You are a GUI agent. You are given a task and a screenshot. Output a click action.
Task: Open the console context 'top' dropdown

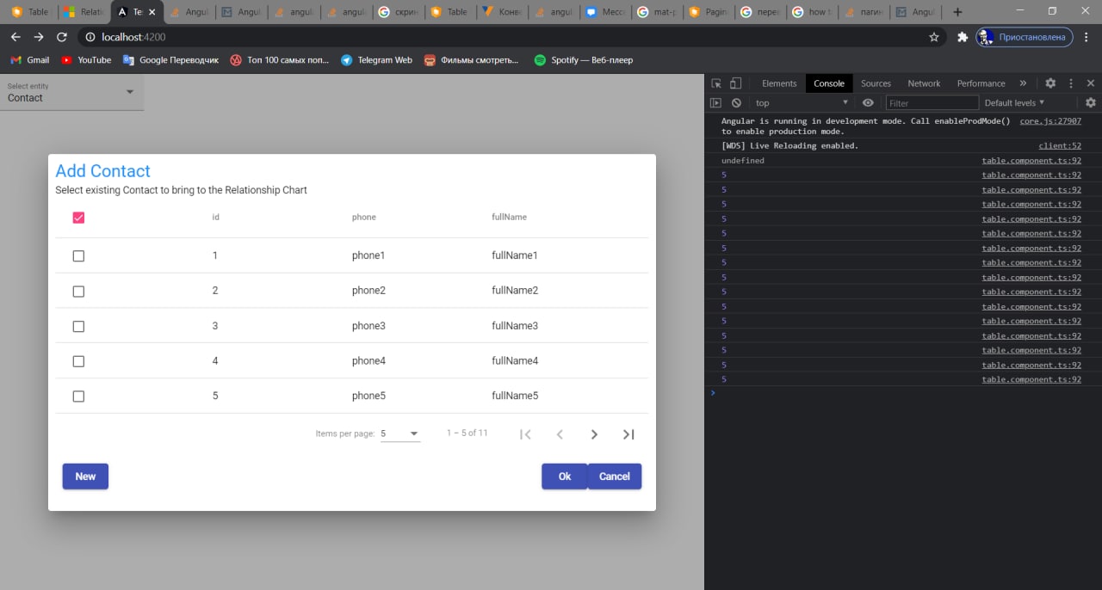(802, 102)
